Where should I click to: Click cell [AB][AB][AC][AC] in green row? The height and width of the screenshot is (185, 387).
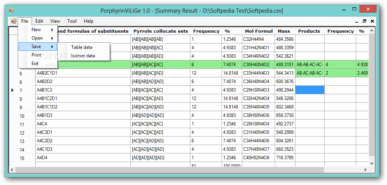160,65
